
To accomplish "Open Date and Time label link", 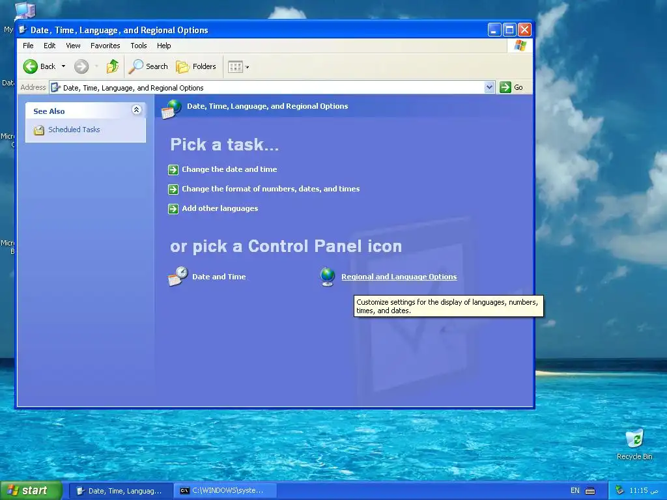I will pos(219,277).
